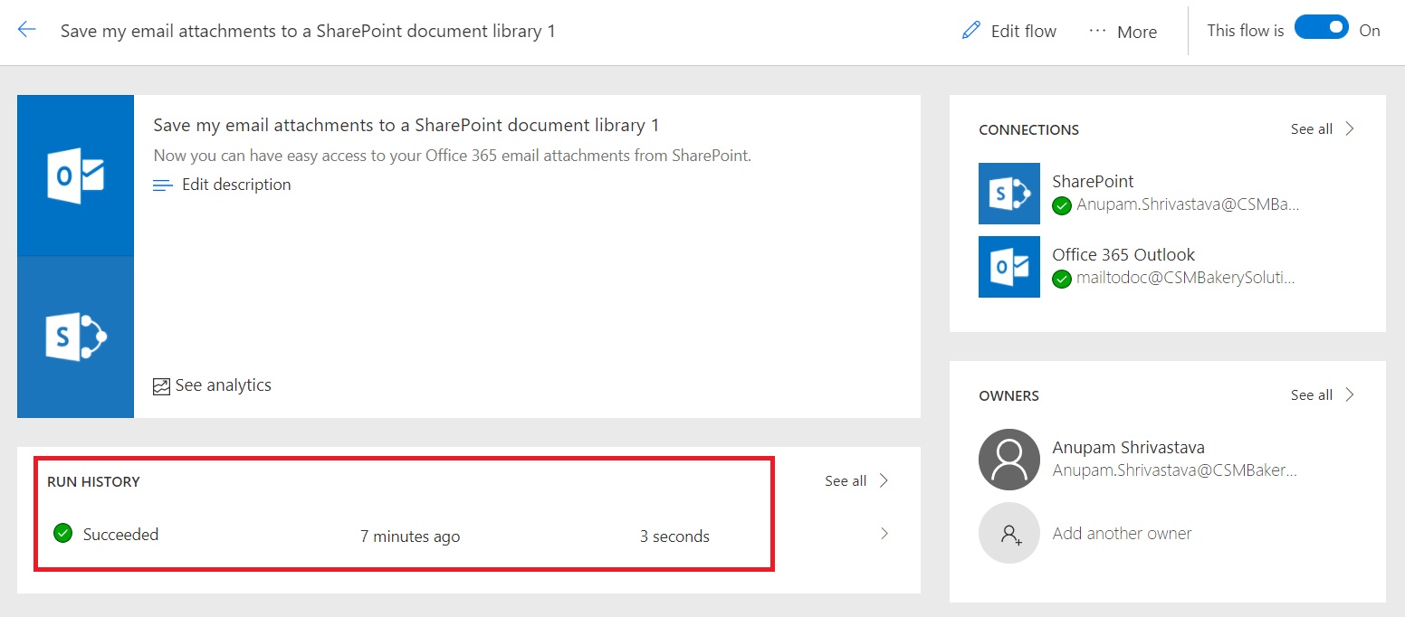The image size is (1405, 617).
Task: Click See all in Run History
Action: coord(846,481)
